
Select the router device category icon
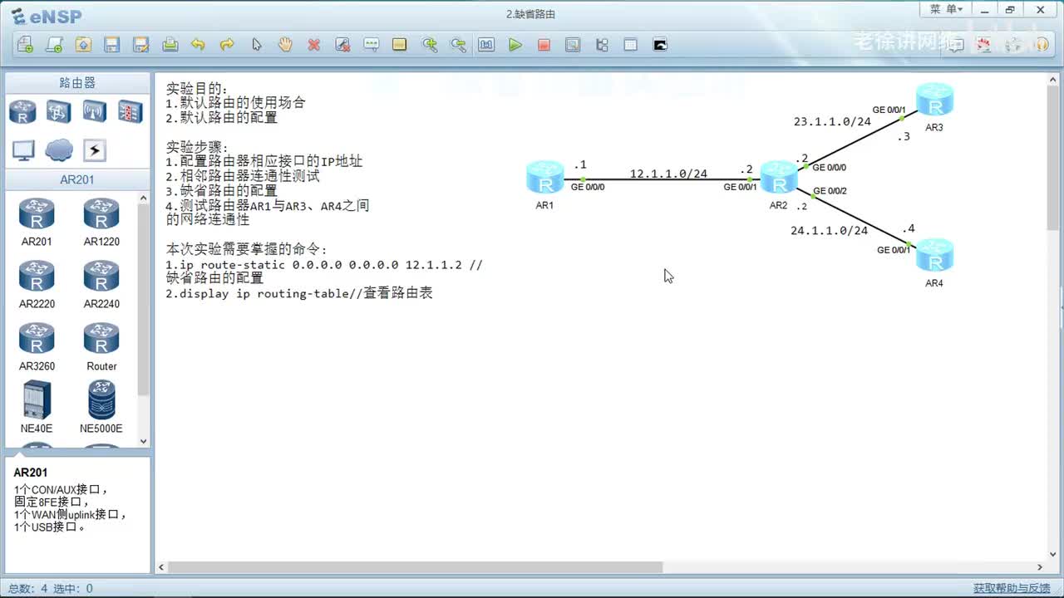(22, 111)
